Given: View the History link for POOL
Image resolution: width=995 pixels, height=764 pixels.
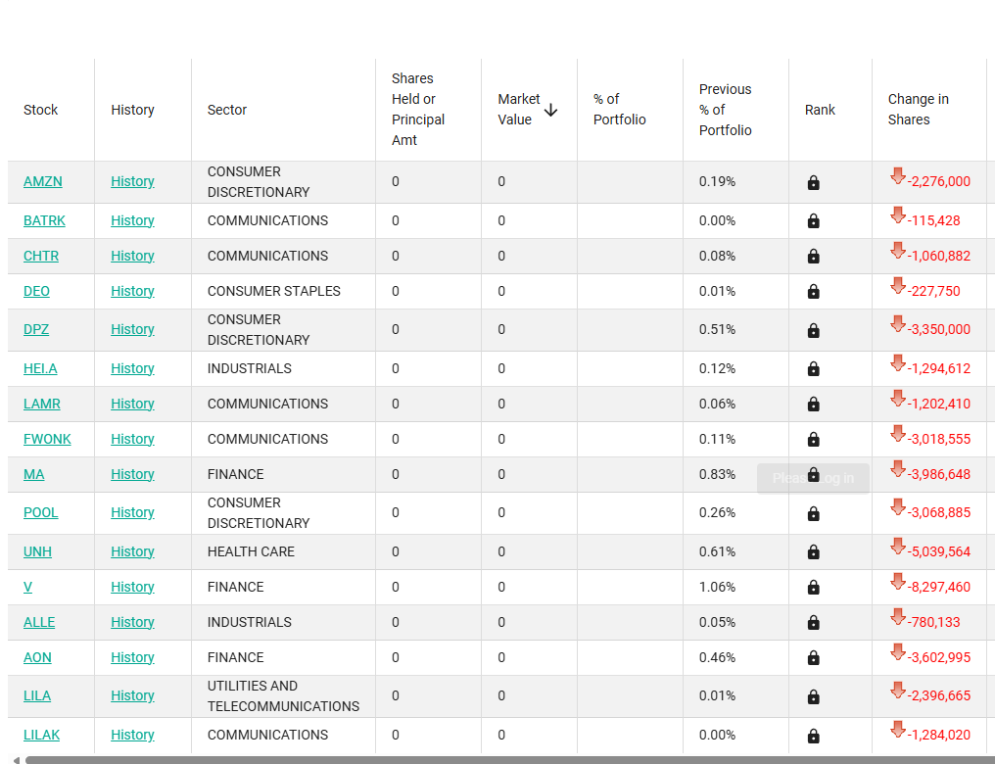Looking at the screenshot, I should [x=132, y=512].
